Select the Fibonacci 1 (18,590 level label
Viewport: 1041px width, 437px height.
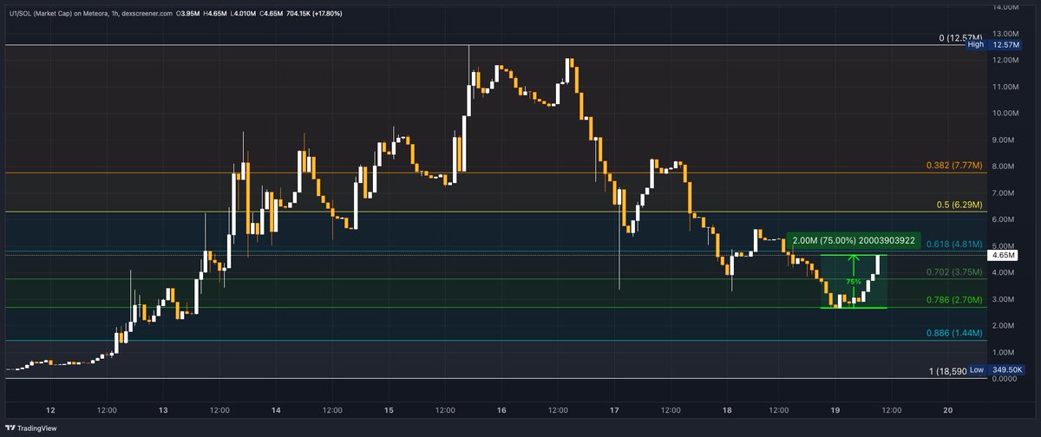coord(946,371)
